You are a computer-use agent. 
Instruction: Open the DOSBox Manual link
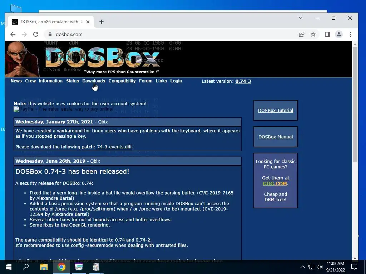276,137
